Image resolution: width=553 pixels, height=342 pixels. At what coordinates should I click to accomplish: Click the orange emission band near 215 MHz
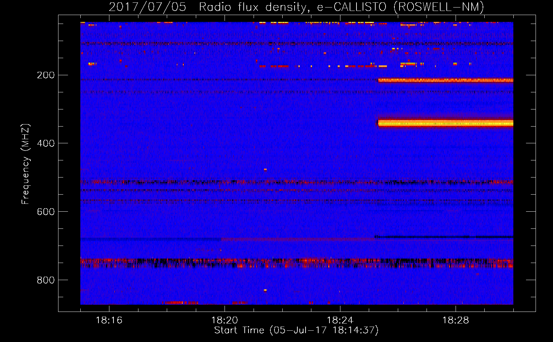click(x=445, y=80)
